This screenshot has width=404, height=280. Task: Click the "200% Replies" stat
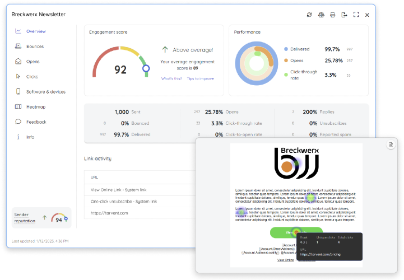[x=318, y=112]
